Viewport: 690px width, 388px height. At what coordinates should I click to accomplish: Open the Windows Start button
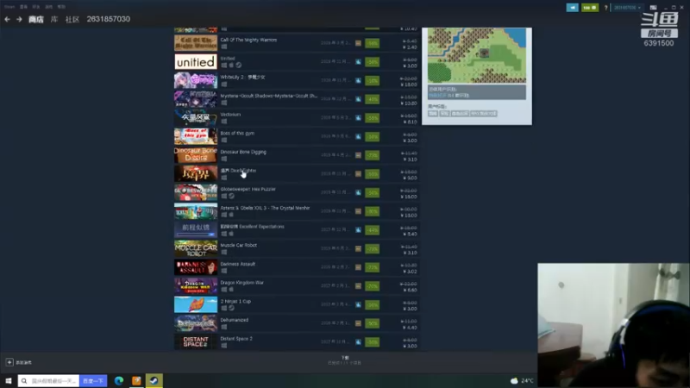9,381
